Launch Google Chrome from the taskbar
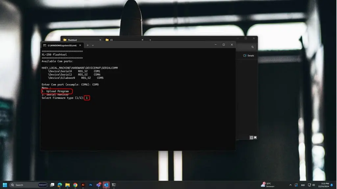The height and width of the screenshot is (189, 337). 75,185
